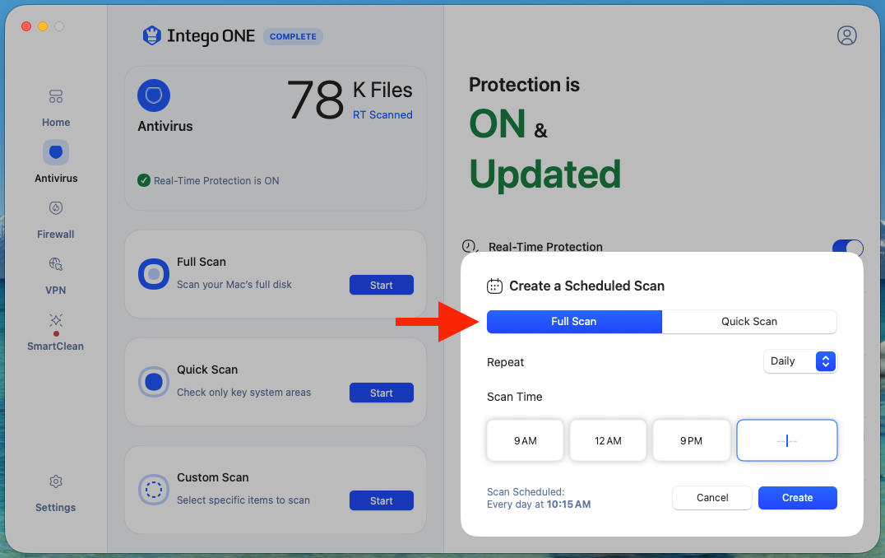Click the large 78 files count
885x558 pixels.
click(316, 100)
